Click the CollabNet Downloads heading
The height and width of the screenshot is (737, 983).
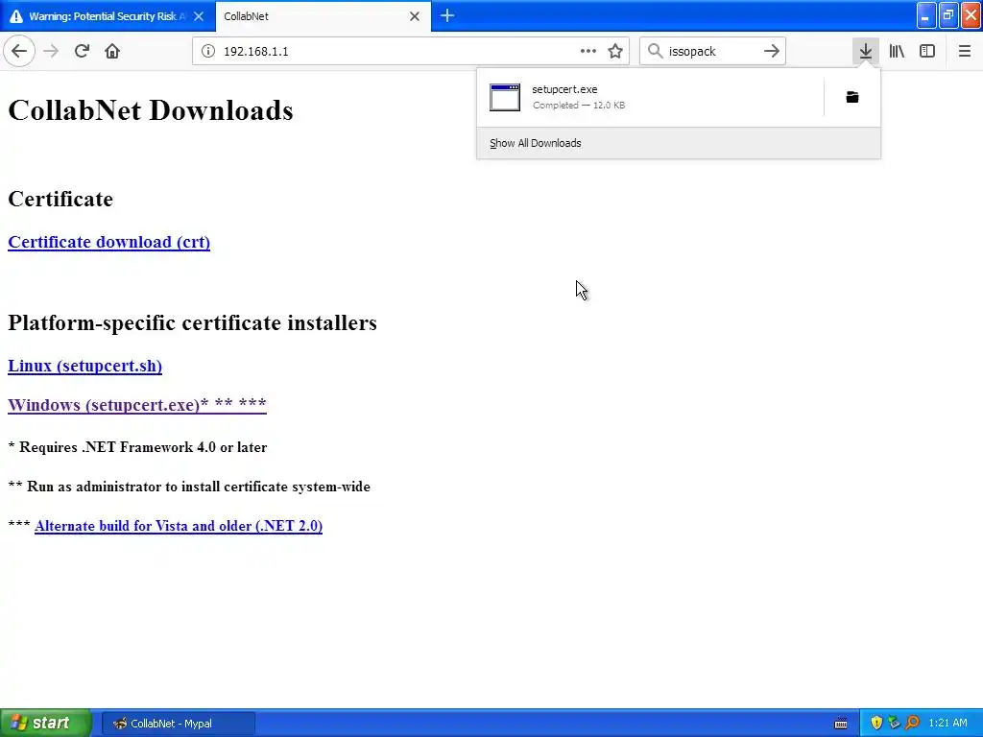(x=151, y=110)
